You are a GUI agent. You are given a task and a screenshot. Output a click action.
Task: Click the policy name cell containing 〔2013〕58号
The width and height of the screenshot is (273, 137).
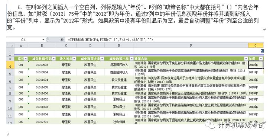[x=191, y=80]
